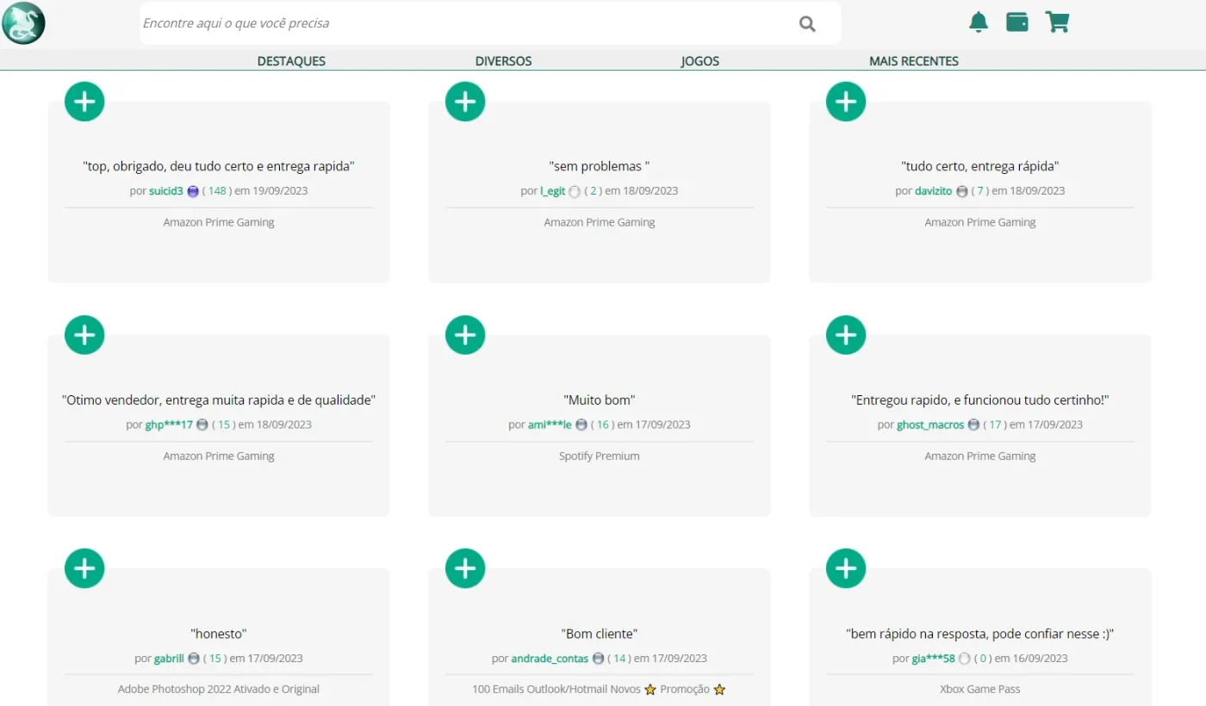Screen dimensions: 1206x706
Task: Click rank badge next to gia***58
Action: (x=965, y=659)
